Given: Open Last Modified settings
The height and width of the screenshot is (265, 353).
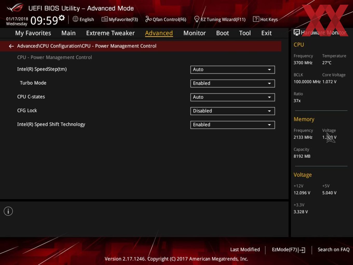Looking at the screenshot, I should click(245, 249).
